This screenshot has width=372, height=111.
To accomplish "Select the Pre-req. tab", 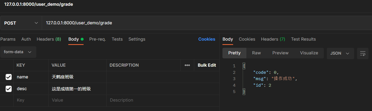I will point(98,39).
